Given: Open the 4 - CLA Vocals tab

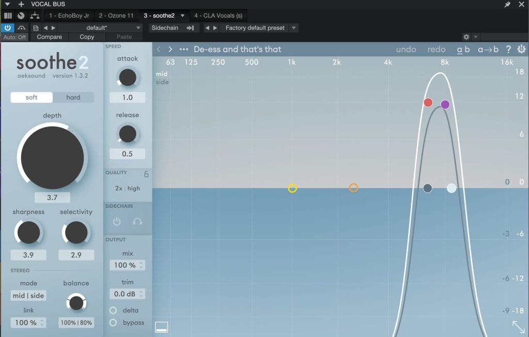Looking at the screenshot, I should [x=218, y=16].
